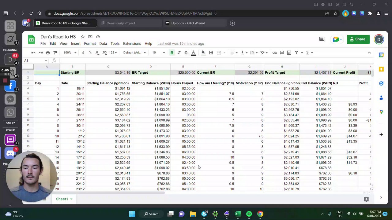Open the 123 number format dropdown
The image size is (392, 220).
[113, 53]
